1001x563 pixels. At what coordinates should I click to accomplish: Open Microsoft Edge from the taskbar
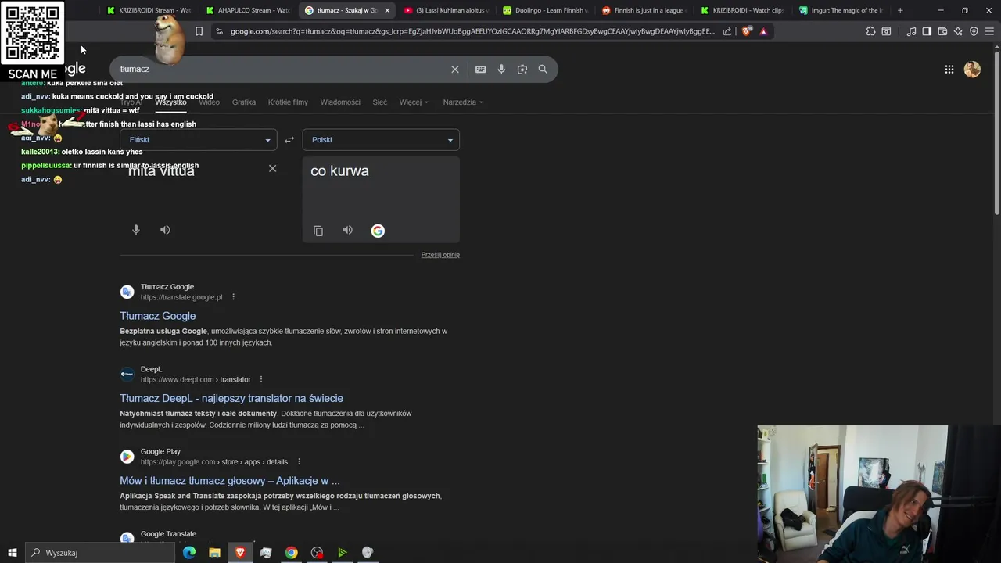(x=189, y=553)
